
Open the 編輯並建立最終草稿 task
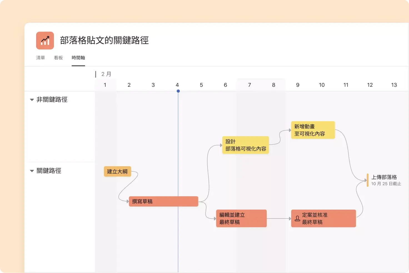pos(241,218)
